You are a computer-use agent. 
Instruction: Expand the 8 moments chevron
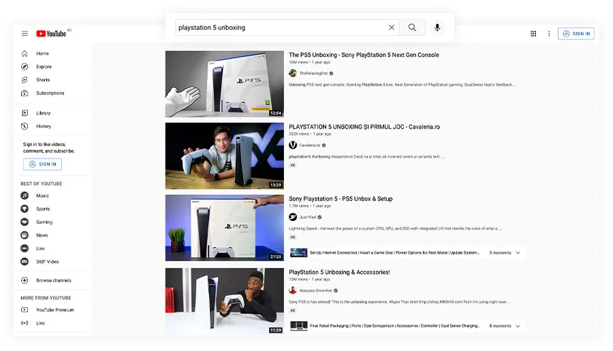(518, 326)
